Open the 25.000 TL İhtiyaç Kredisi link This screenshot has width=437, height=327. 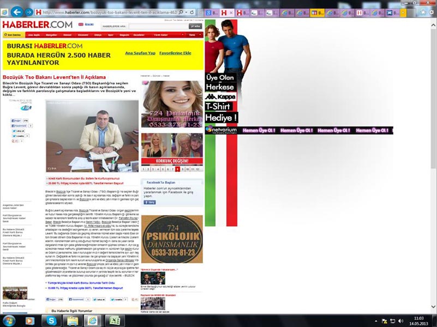(x=85, y=184)
